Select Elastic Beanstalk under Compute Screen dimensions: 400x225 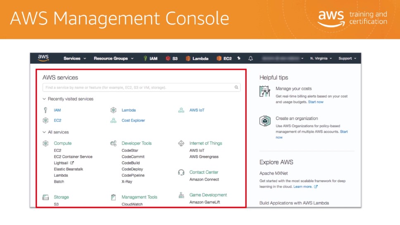click(x=68, y=169)
